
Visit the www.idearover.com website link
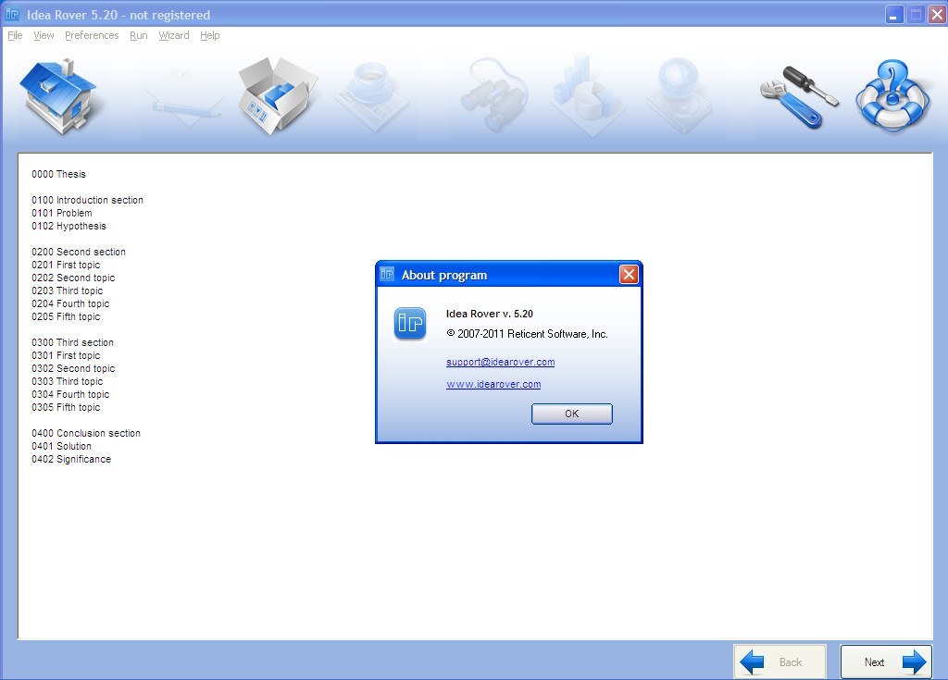pyautogui.click(x=493, y=384)
